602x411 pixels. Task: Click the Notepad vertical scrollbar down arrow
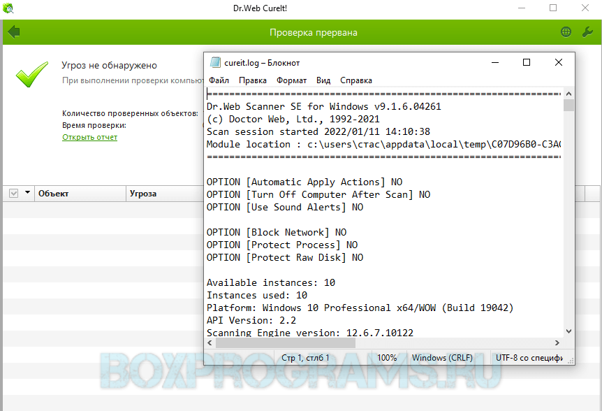coord(568,331)
